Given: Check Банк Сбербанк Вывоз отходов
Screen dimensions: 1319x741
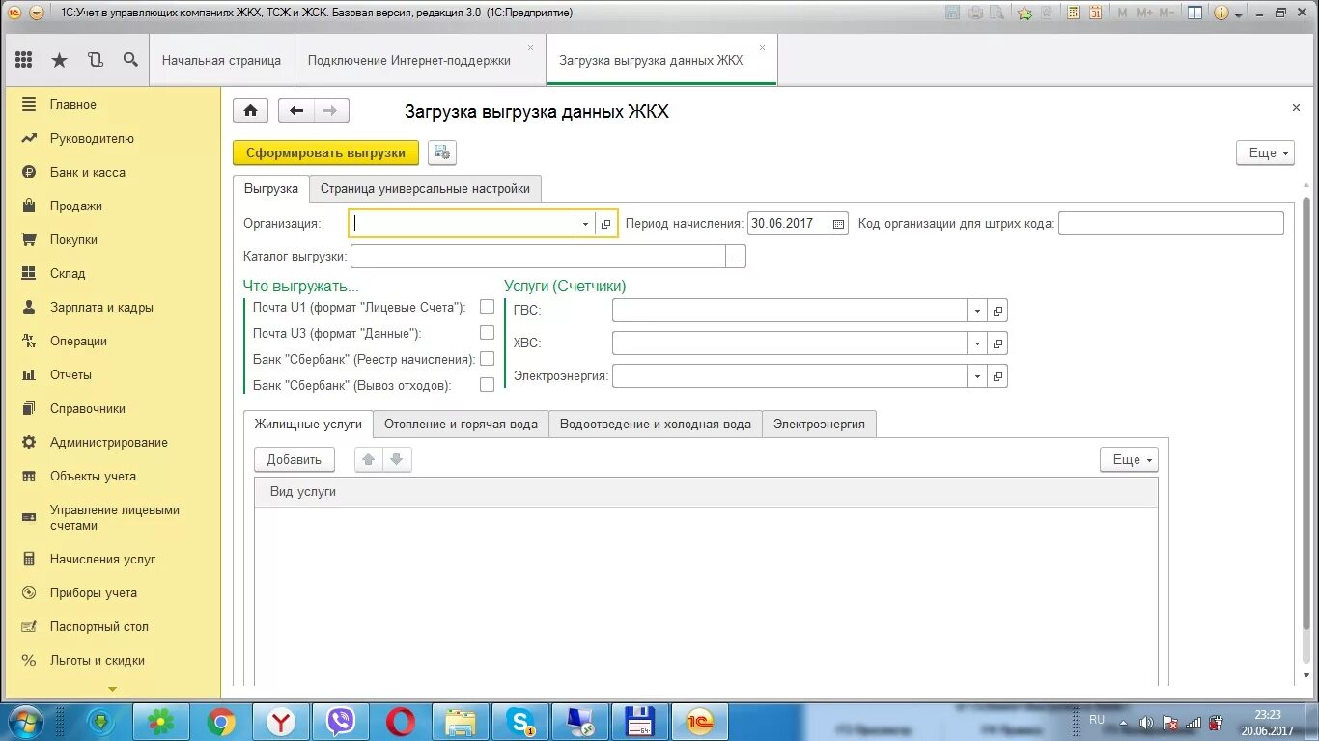Looking at the screenshot, I should [x=487, y=385].
